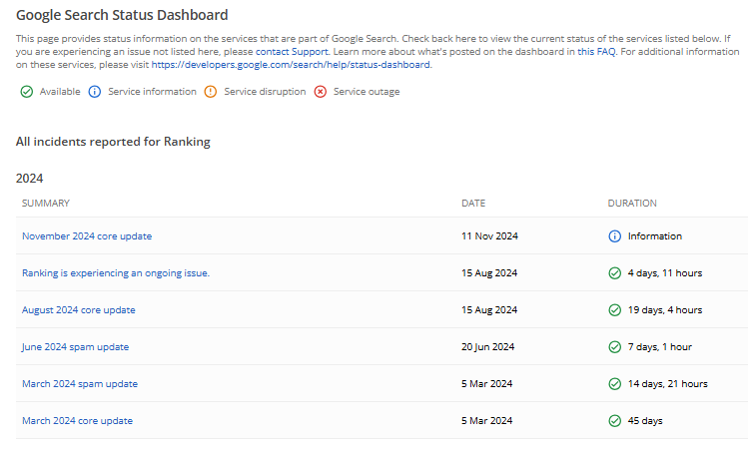Viewport: 749px width, 454px height.
Task: Open the November 2024 core update incident
Action: pos(87,236)
